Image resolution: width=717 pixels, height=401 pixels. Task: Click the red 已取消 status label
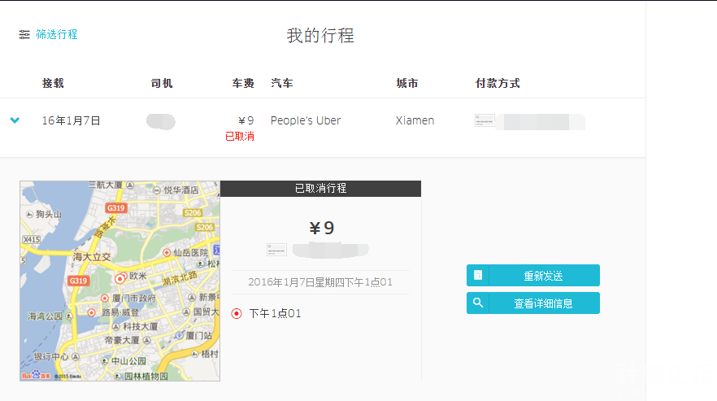click(x=239, y=136)
